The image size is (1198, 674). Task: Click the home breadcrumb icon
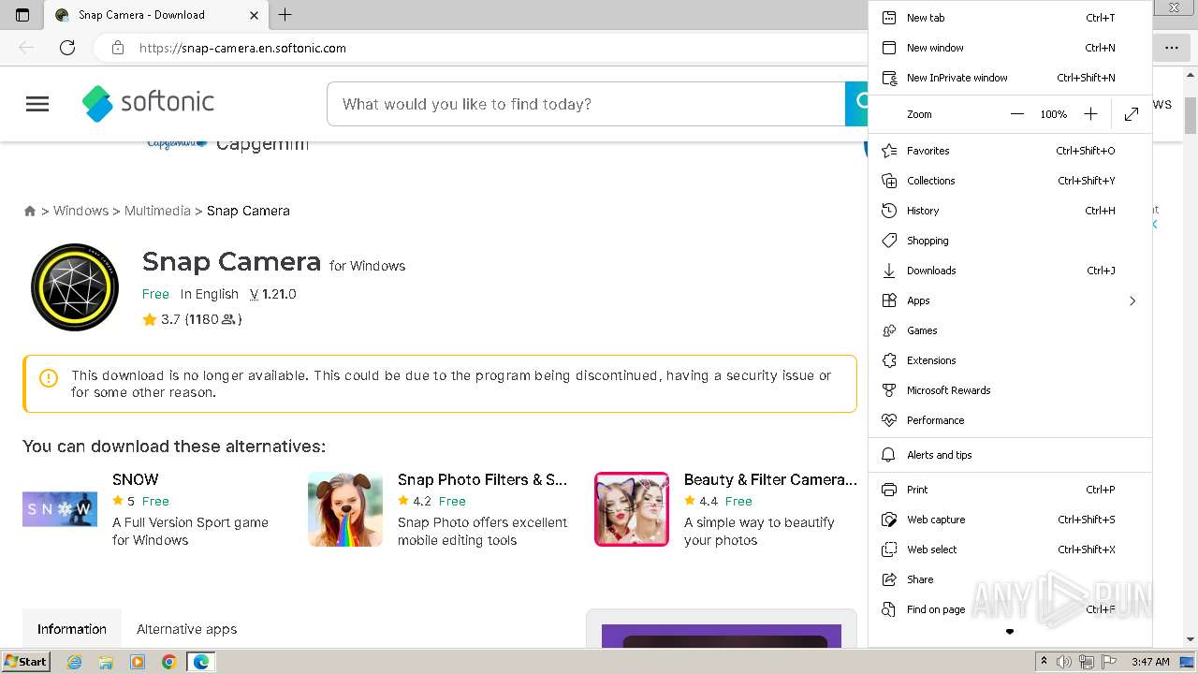(30, 212)
